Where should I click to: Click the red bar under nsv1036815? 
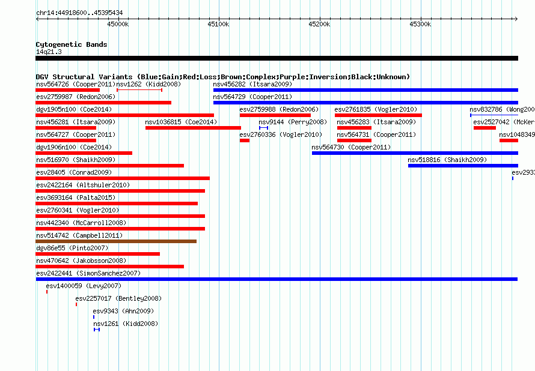[x=193, y=128]
